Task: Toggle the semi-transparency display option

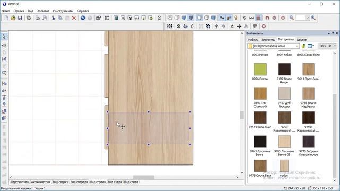Action: [207, 18]
